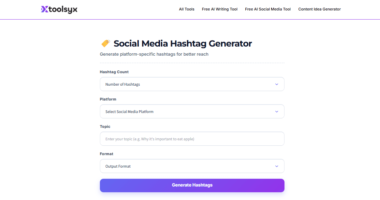Open the Content Idea Generator link
The image size is (380, 200).
tap(319, 9)
